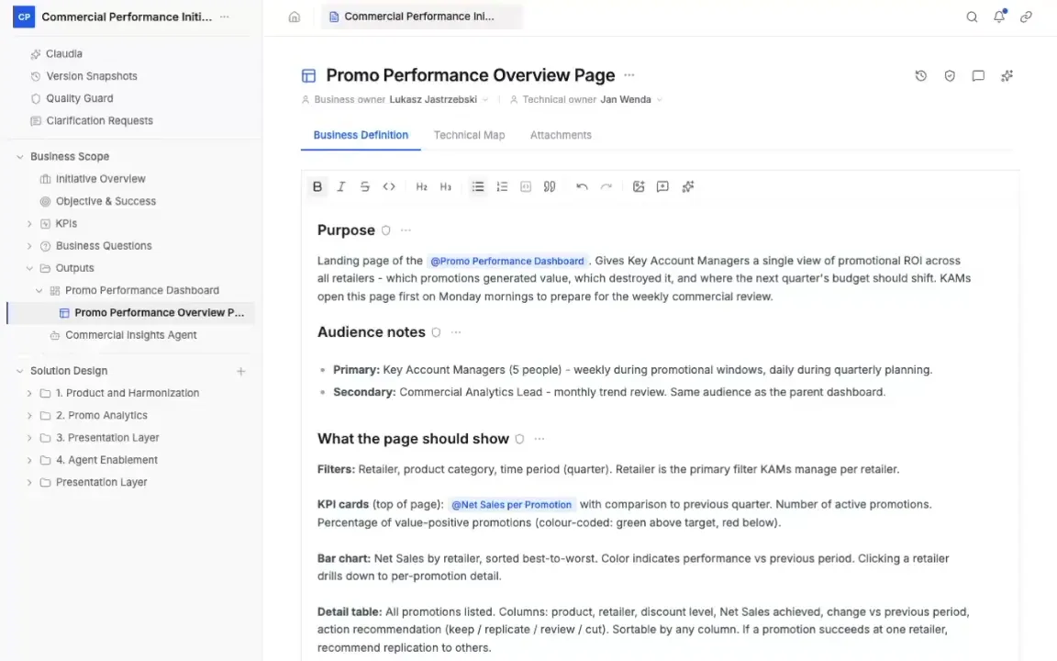This screenshot has height=661, width=1057.
Task: Expand Business Questions node
Action: pos(29,245)
